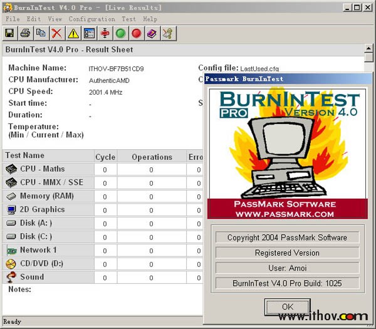Click the CPU - Maths chip icon
376x329 pixels.
pos(11,169)
